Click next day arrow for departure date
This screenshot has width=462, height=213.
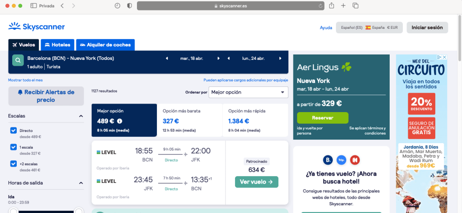click(x=219, y=58)
